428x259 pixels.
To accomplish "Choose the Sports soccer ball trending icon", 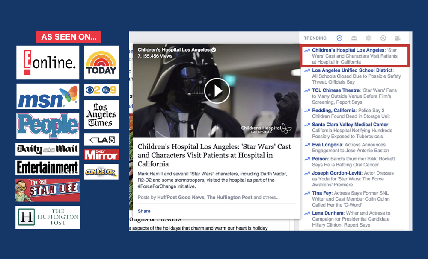I will coord(383,38).
